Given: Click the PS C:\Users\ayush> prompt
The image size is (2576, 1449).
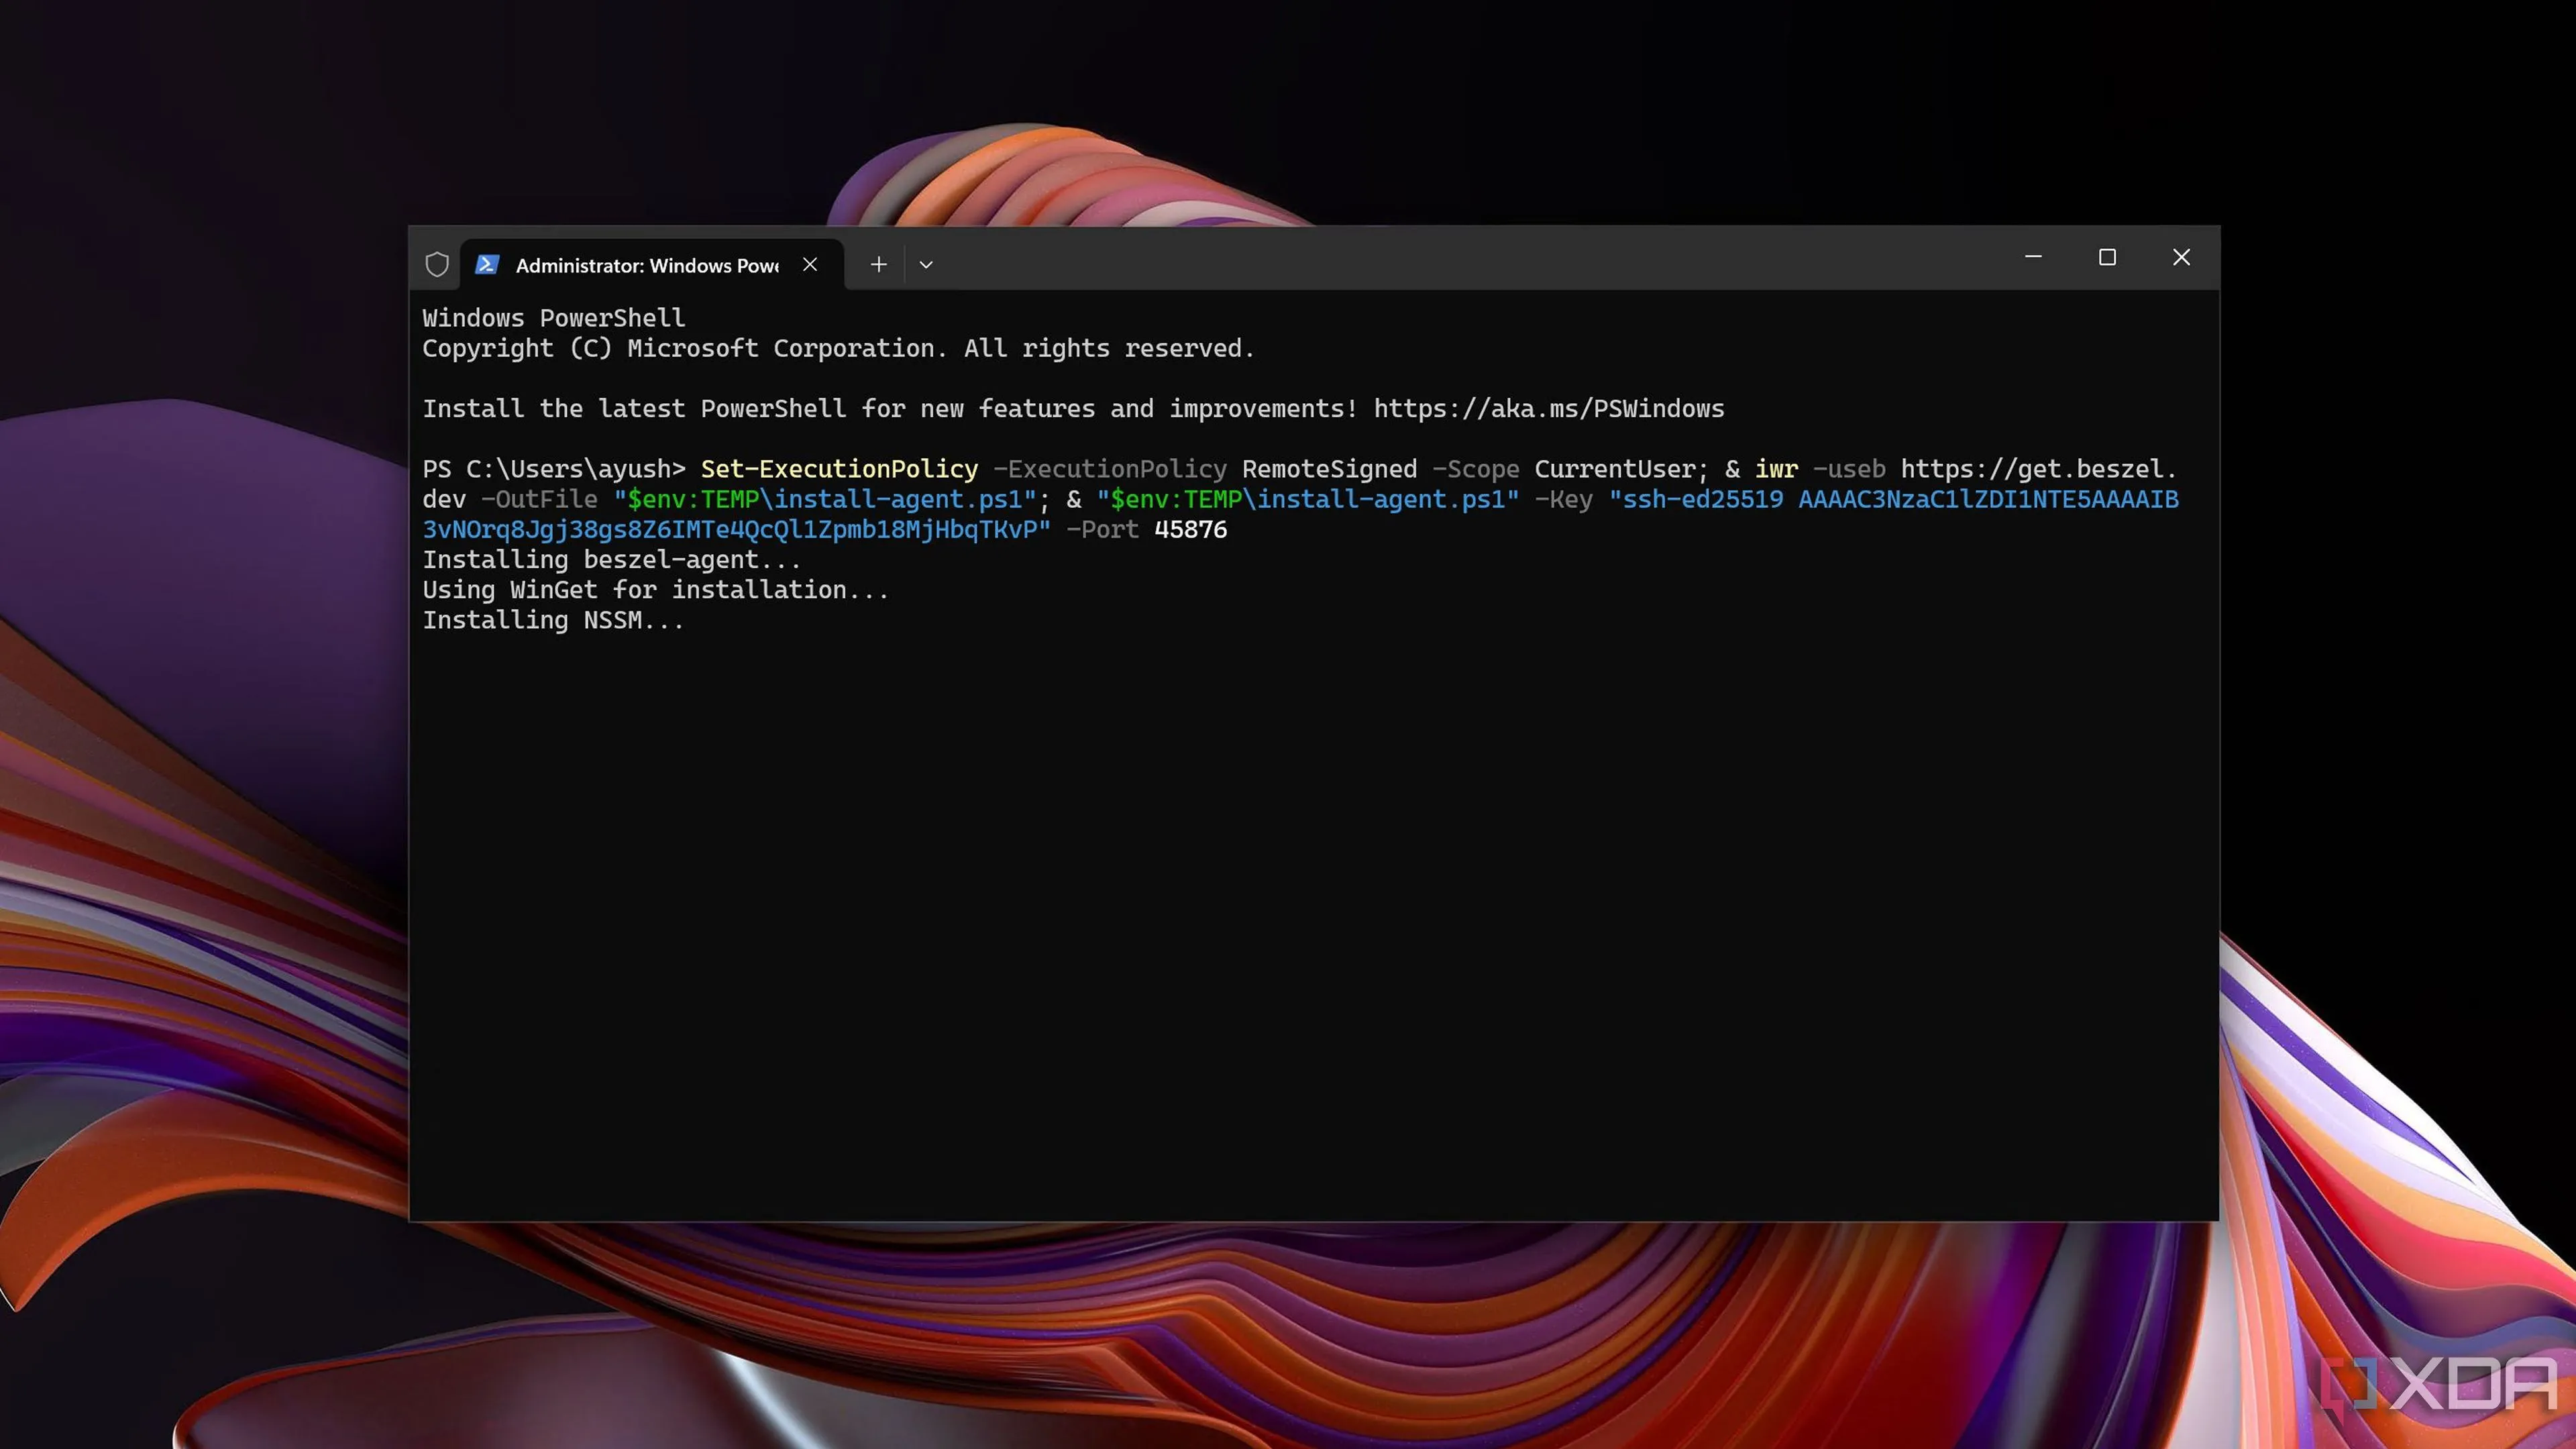Looking at the screenshot, I should [554, 469].
